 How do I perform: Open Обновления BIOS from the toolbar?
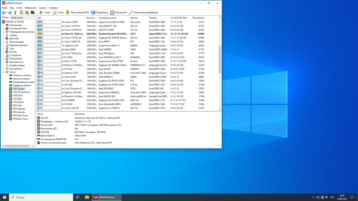click(77, 13)
